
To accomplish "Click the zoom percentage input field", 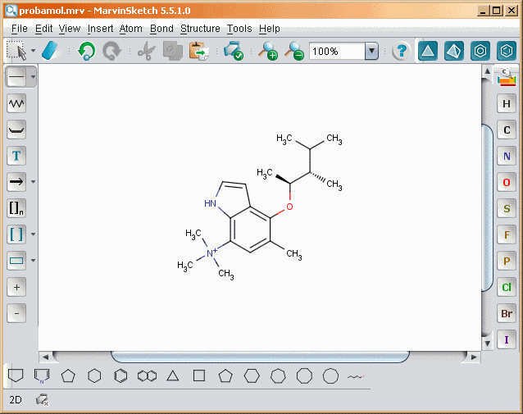I will (x=336, y=51).
